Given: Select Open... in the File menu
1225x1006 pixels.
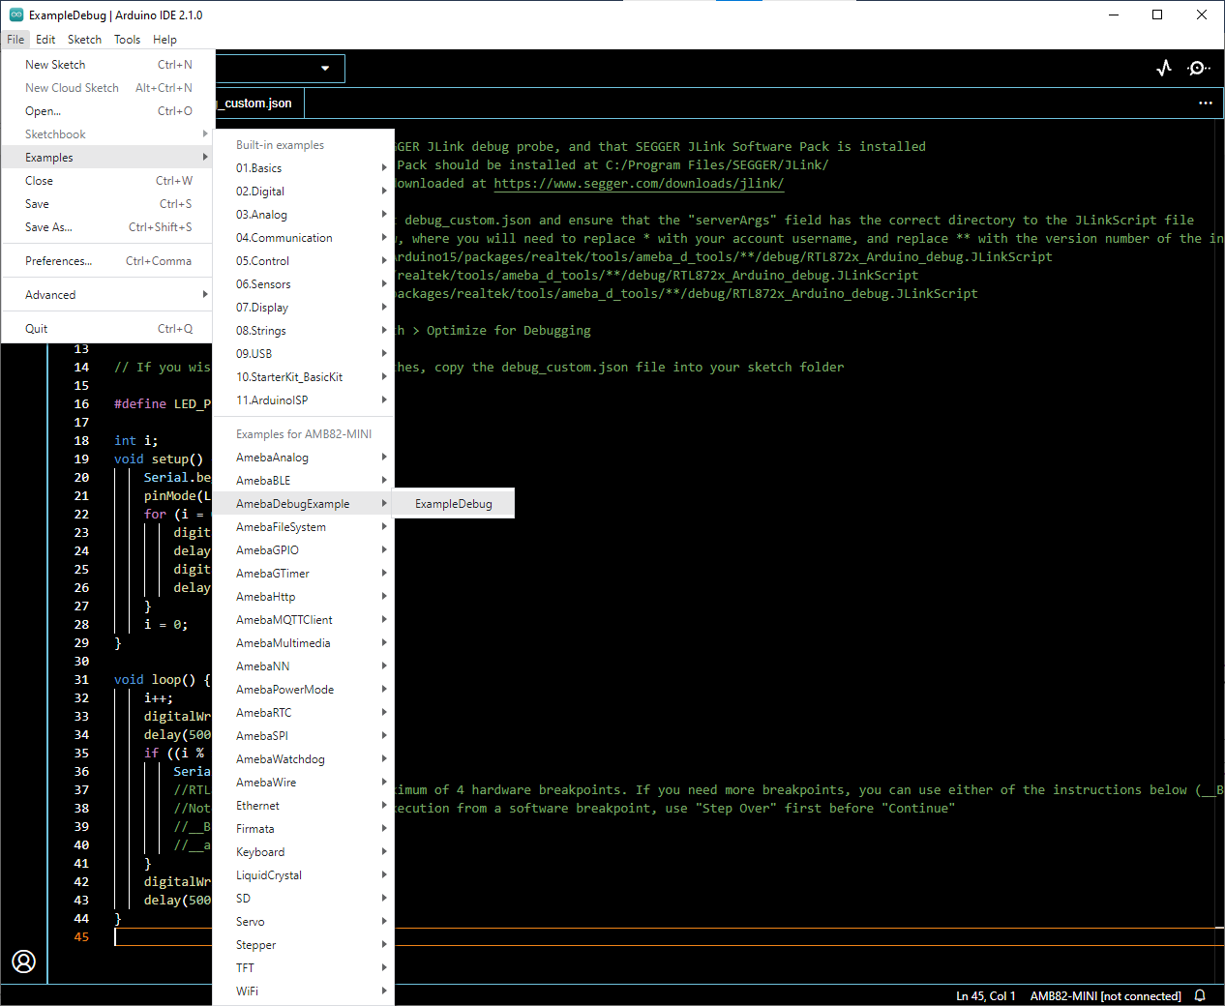Looking at the screenshot, I should tap(107, 111).
